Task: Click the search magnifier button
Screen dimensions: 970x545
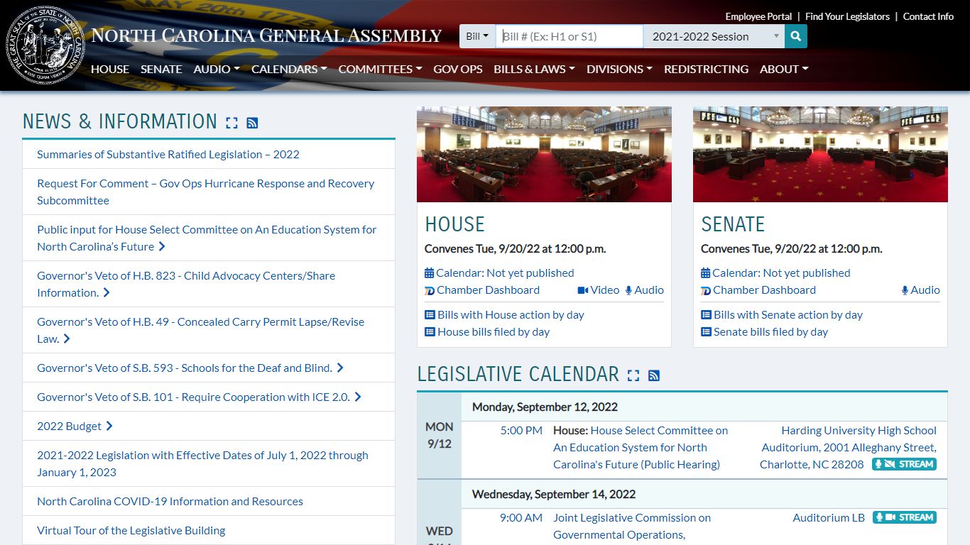Action: (x=795, y=36)
